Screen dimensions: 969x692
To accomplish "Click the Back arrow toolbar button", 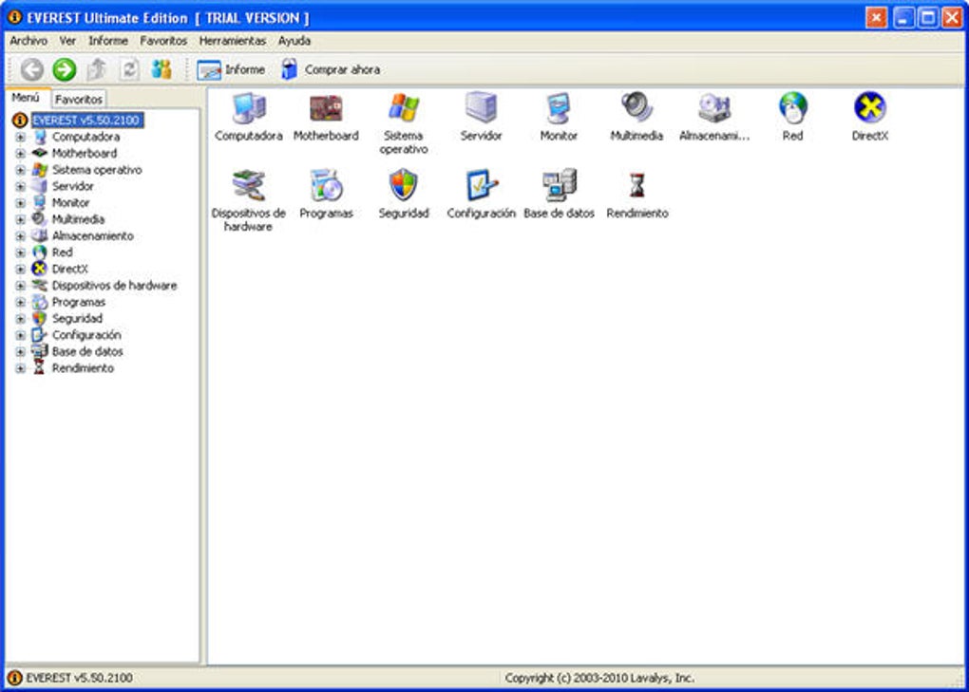I will pyautogui.click(x=32, y=69).
